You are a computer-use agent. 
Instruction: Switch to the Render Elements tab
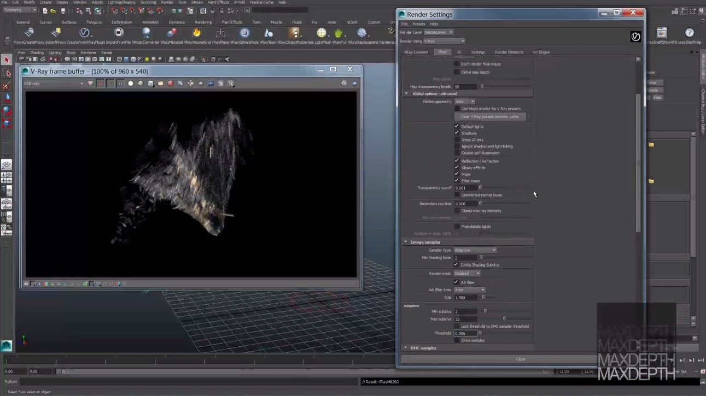[509, 52]
